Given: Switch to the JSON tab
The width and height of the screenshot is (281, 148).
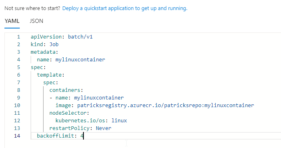Looking at the screenshot, I should 36,21.
